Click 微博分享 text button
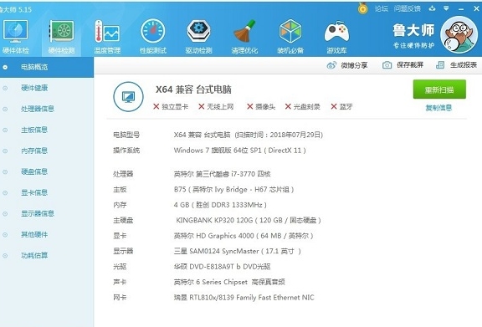Viewport: 482px width, 327px height. [x=354, y=65]
